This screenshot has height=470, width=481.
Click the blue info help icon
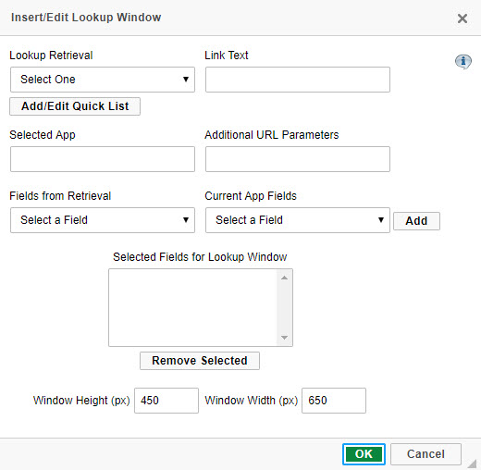[x=463, y=62]
